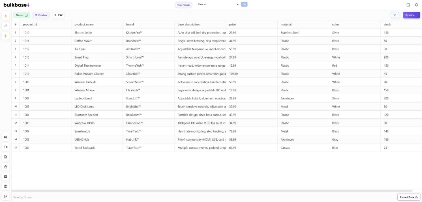
Task: Open the wrench tools sidebar icon
Action: (x=6, y=26)
